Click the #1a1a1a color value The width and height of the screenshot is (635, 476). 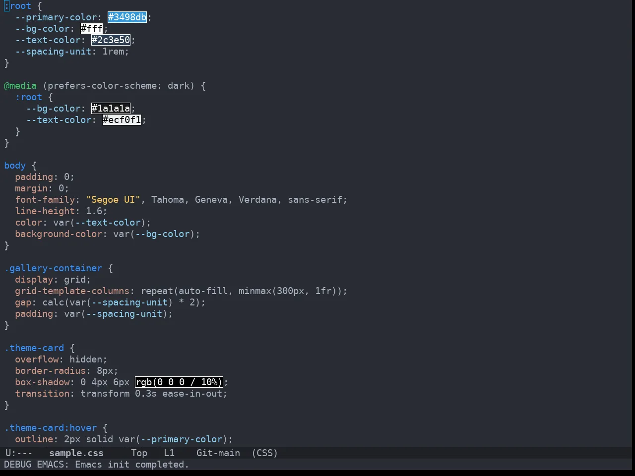[x=111, y=109]
